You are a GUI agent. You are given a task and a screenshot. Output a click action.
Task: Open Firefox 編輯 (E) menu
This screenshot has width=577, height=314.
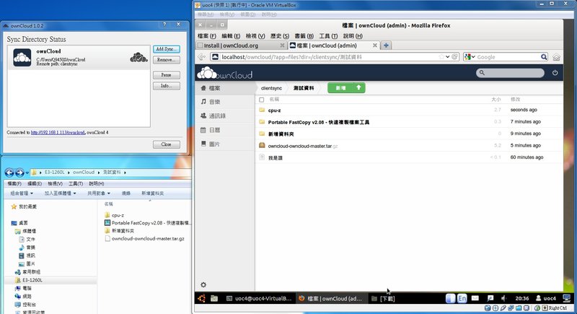[x=231, y=35]
